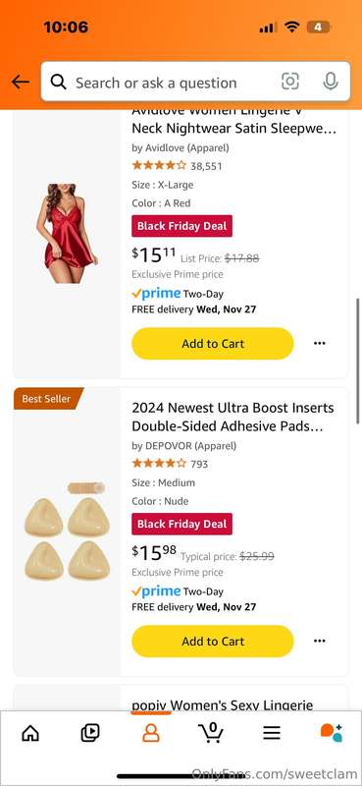The height and width of the screenshot is (786, 362).
Task: Open more options for Ultra Boost Inserts
Action: (320, 641)
